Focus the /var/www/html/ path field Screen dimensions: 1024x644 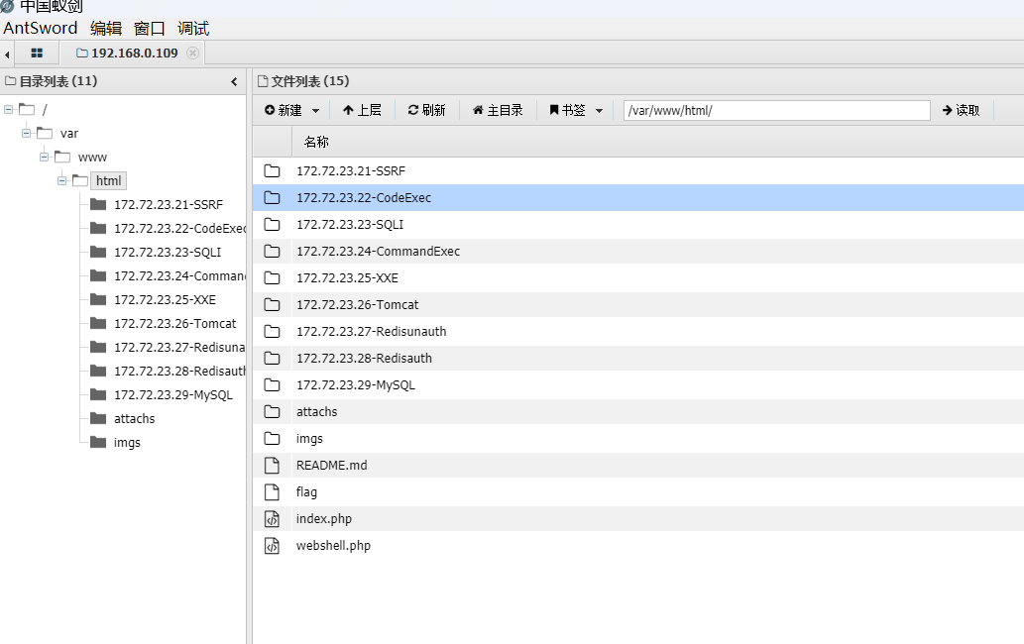click(776, 110)
